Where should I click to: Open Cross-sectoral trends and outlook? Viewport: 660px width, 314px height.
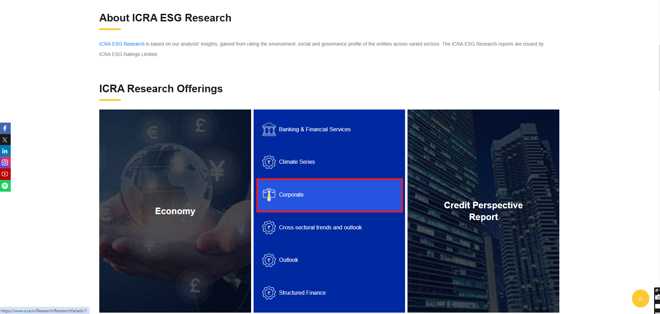(x=320, y=227)
